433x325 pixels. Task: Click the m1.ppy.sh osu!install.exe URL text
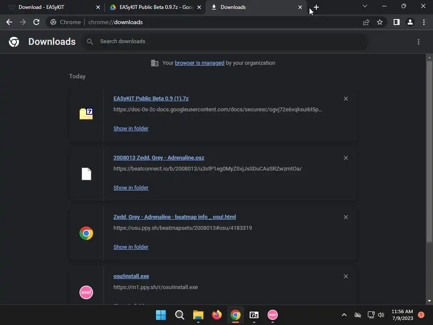pos(156,287)
